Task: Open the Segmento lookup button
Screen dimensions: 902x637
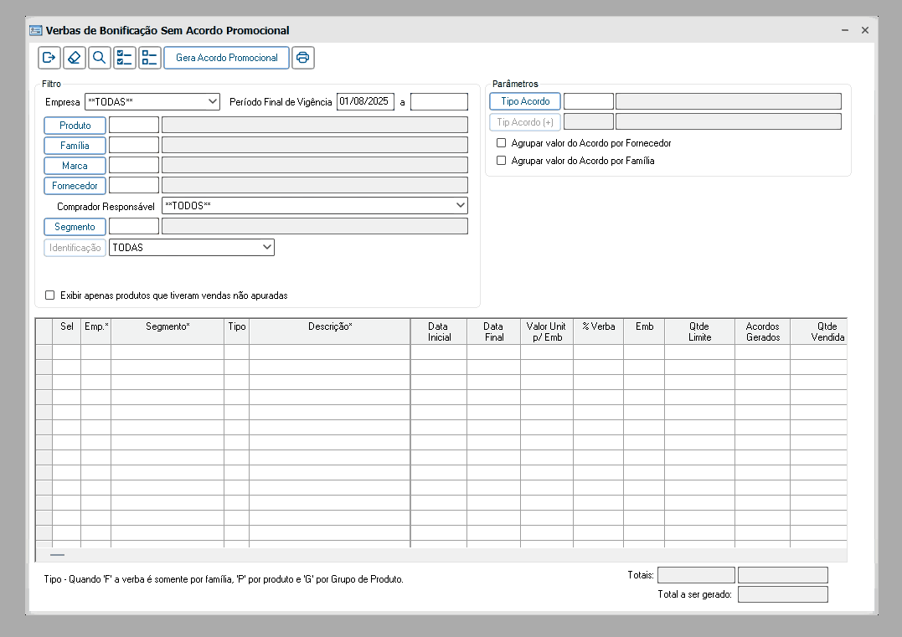Action: 75,227
